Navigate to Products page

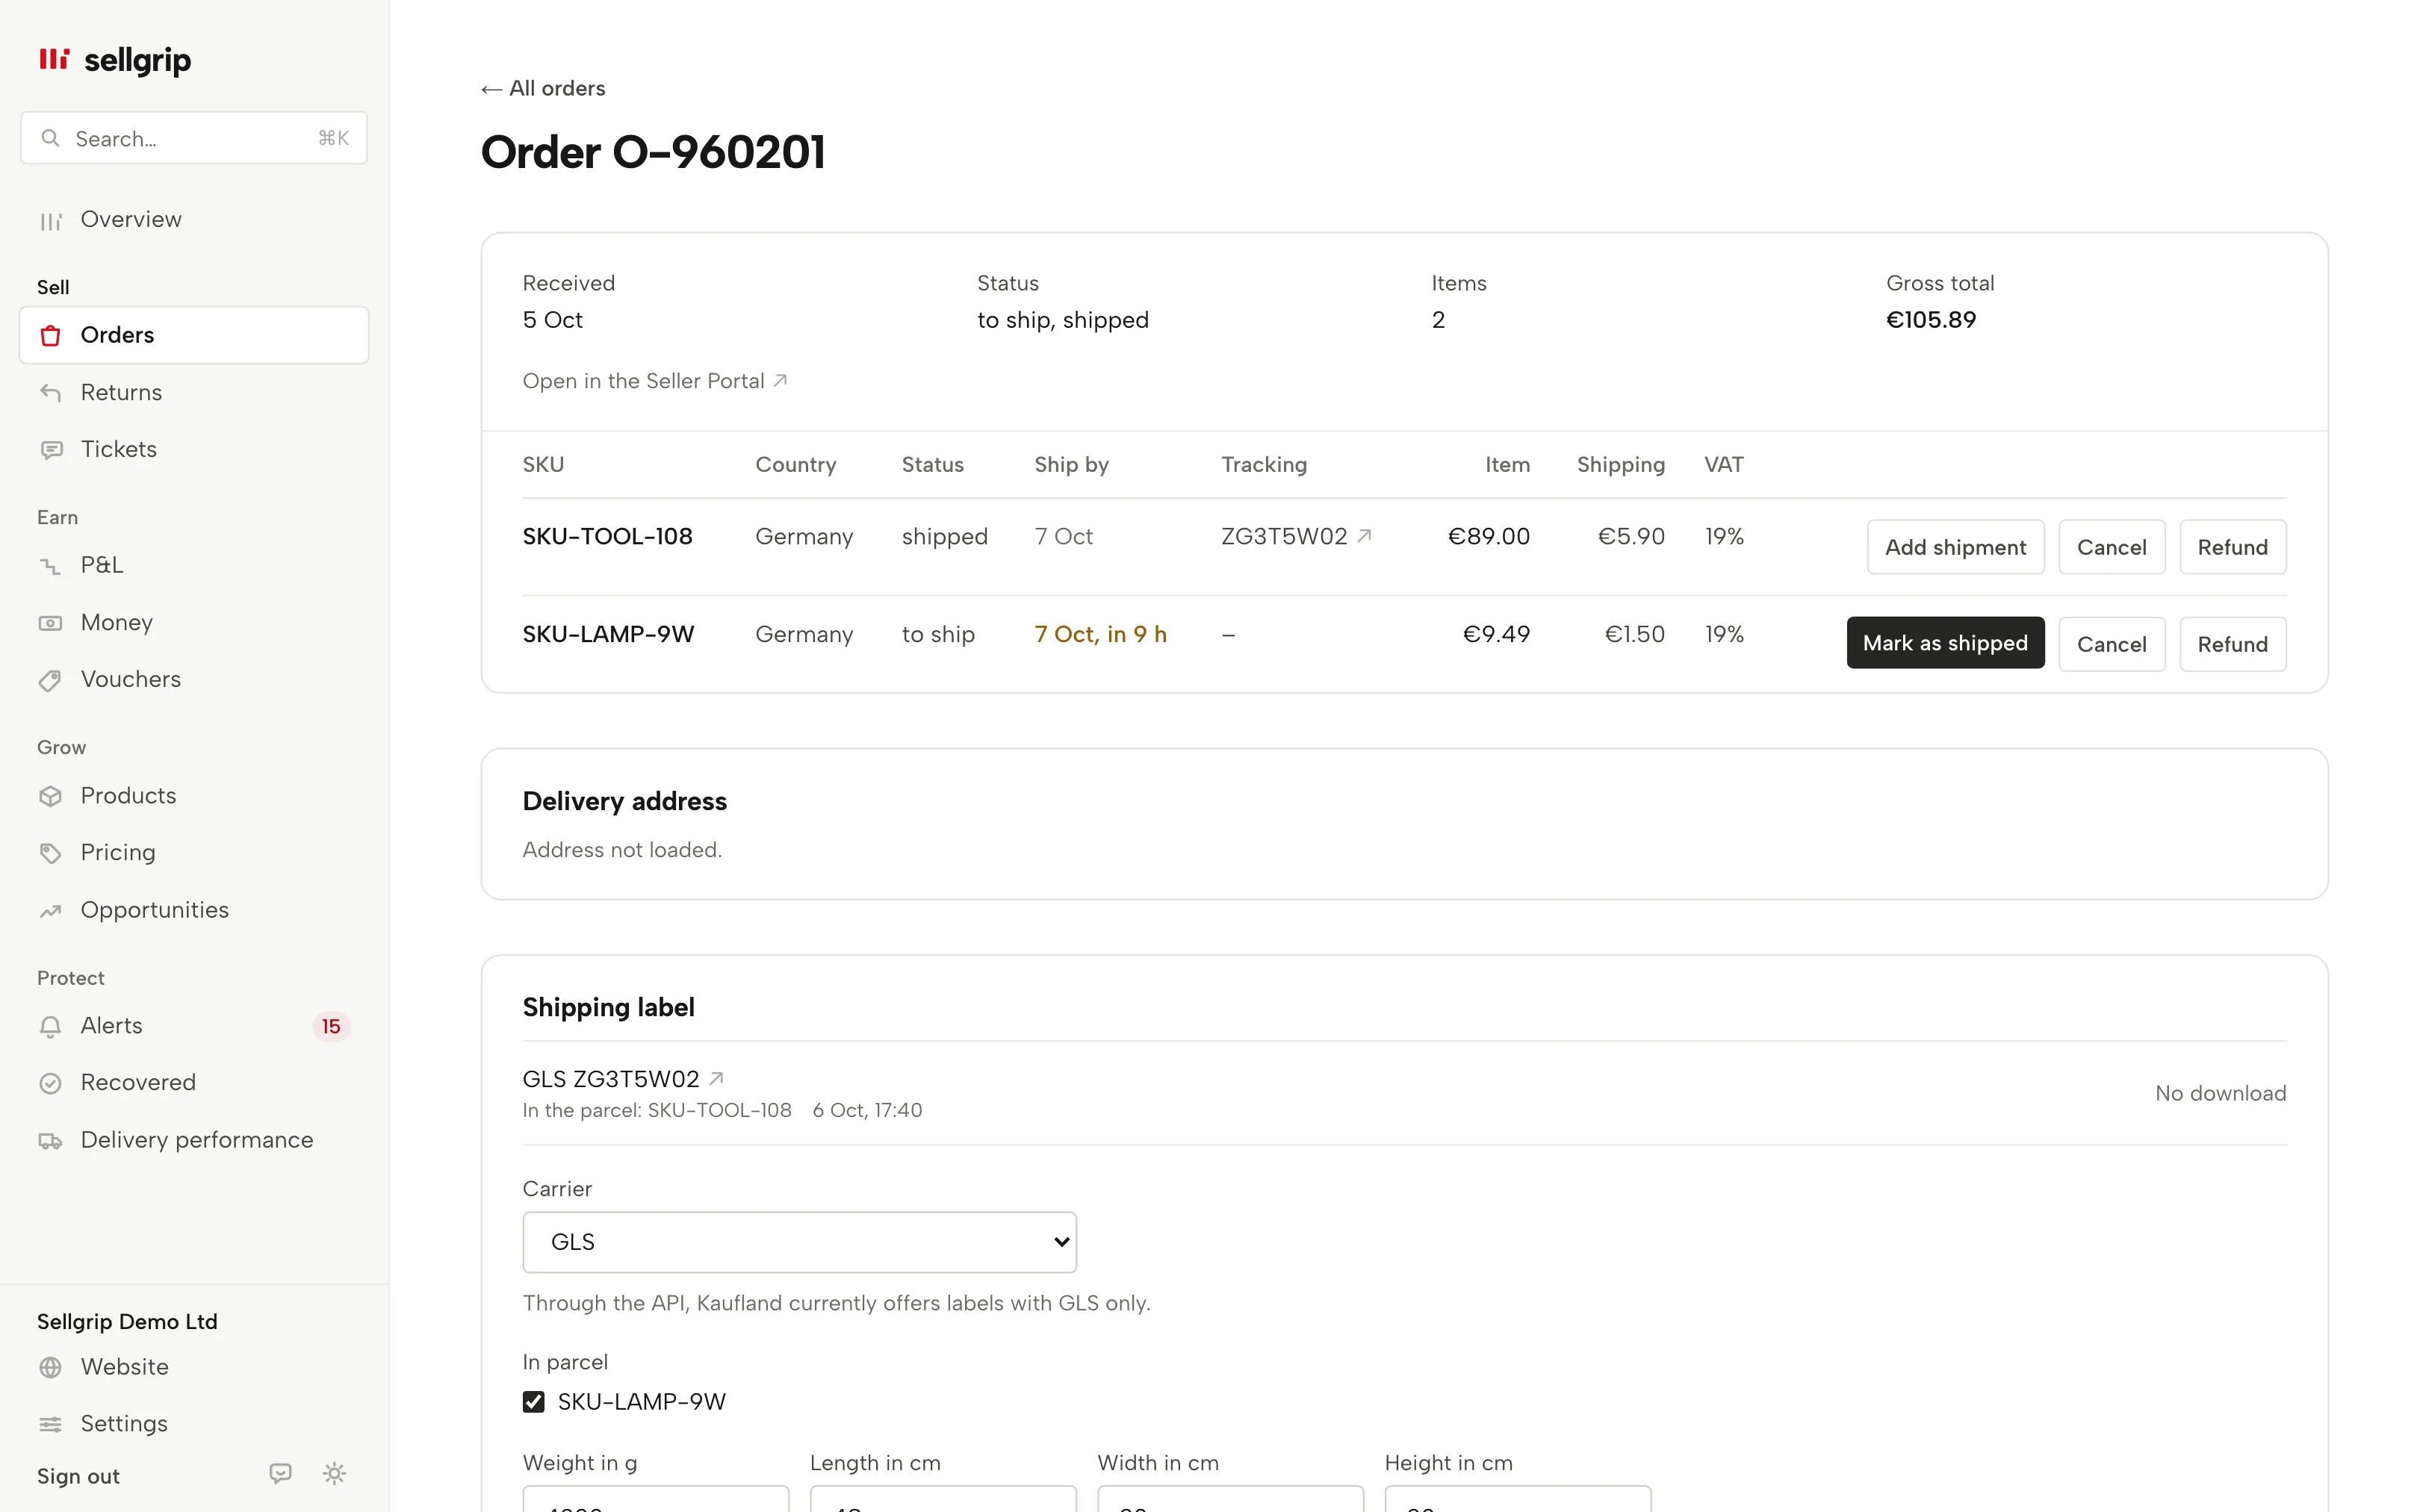click(x=194, y=796)
